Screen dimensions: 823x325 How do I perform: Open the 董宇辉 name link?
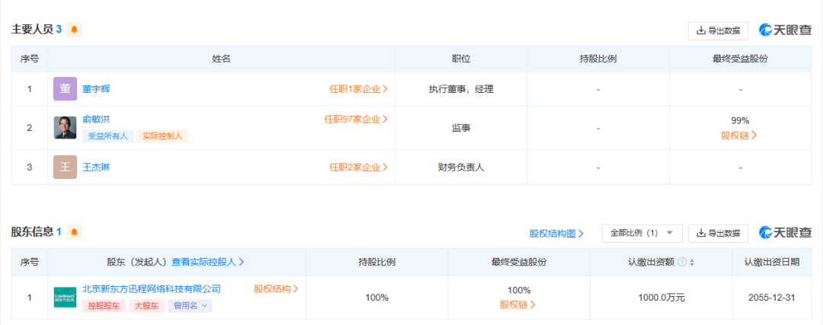(x=97, y=89)
